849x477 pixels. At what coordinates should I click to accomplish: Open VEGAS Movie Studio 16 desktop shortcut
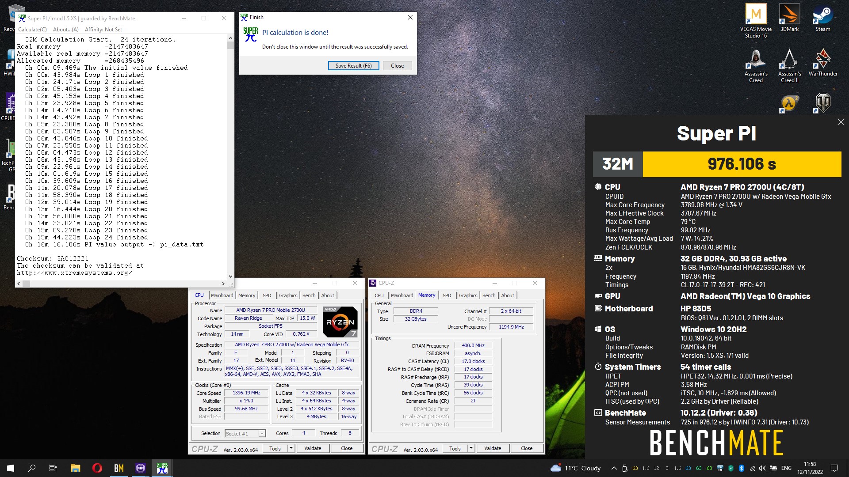tap(756, 20)
